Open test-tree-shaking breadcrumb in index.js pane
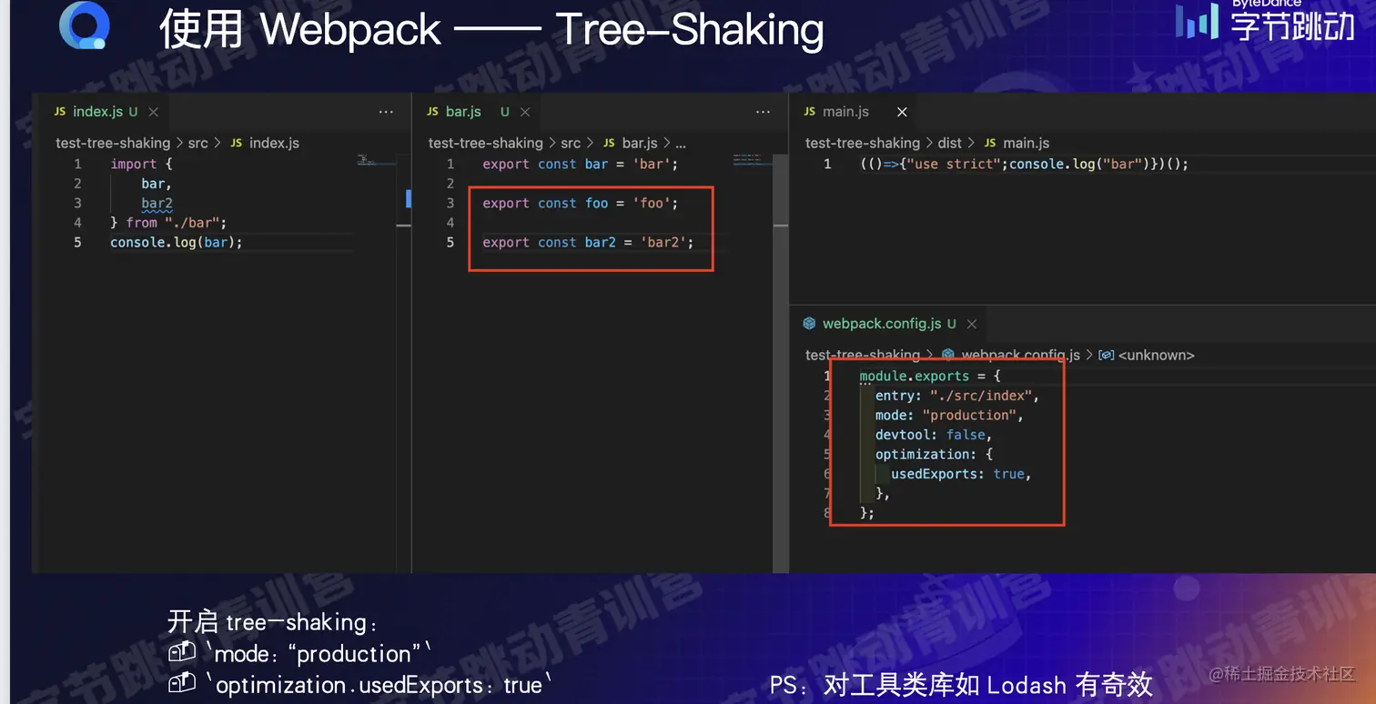 (113, 143)
